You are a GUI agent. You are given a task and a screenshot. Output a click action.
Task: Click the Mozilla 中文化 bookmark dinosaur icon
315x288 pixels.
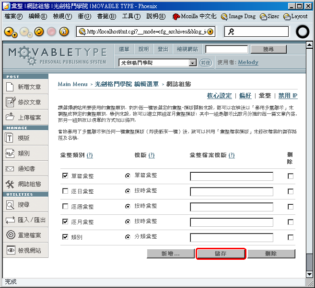pyautogui.click(x=176, y=17)
